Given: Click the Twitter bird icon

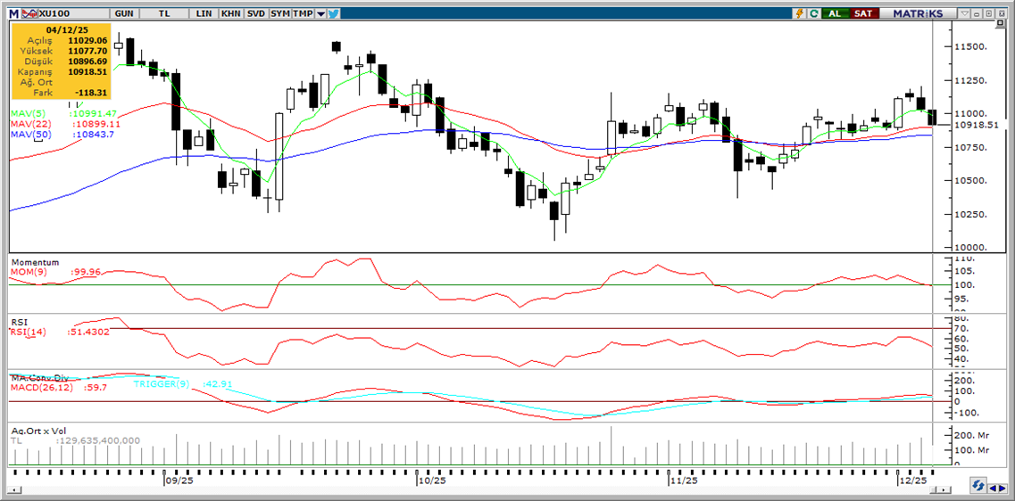Looking at the screenshot, I should pos(333,13).
